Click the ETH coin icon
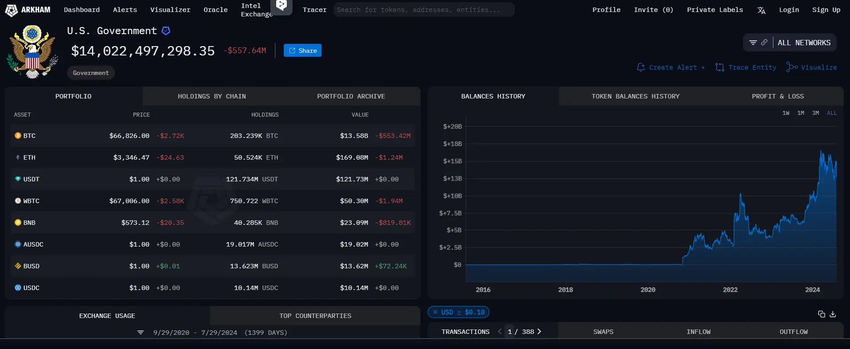 click(x=18, y=157)
